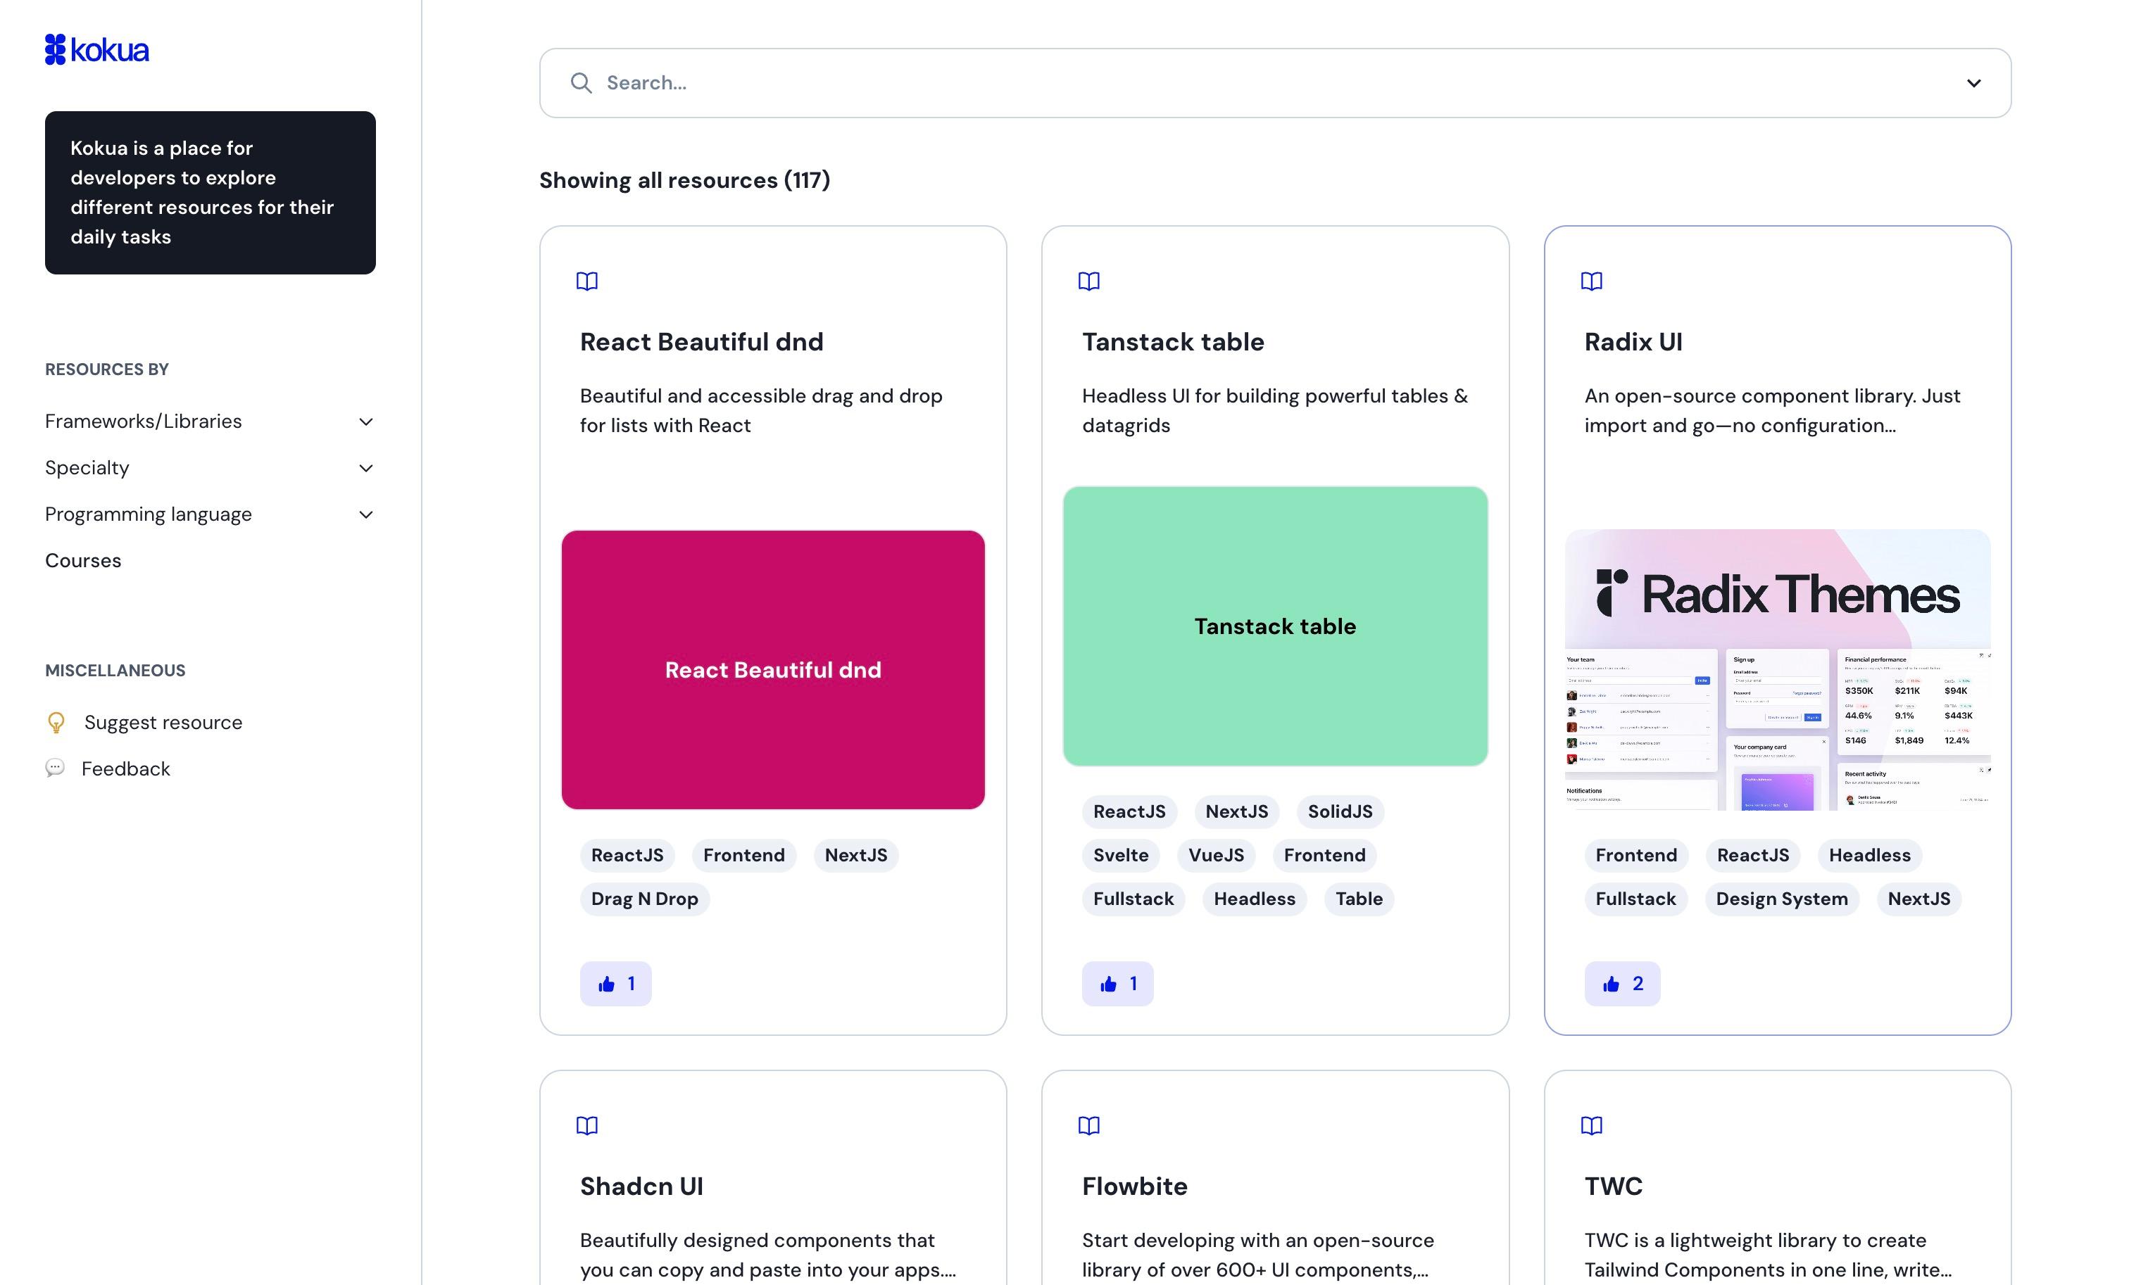
Task: Open search bar dropdown chevron
Action: pyautogui.click(x=1973, y=83)
